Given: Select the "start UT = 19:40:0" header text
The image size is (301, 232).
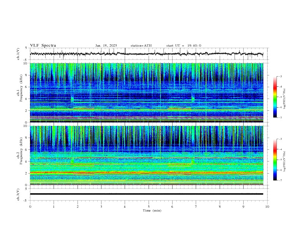Looking at the screenshot, I should tap(184, 45).
